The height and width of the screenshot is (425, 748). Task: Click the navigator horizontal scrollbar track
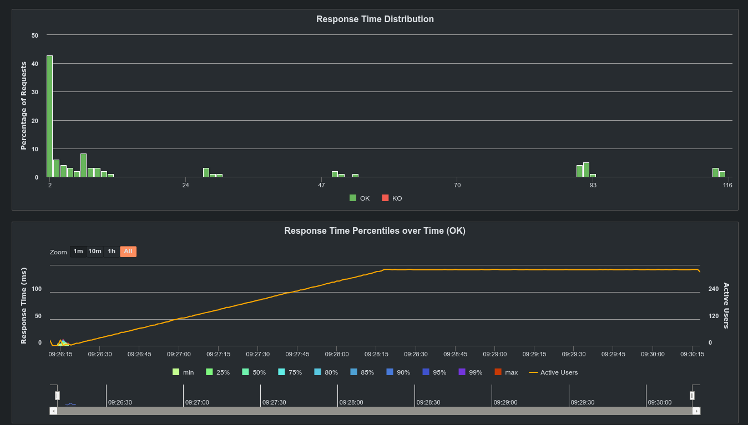pyautogui.click(x=375, y=411)
